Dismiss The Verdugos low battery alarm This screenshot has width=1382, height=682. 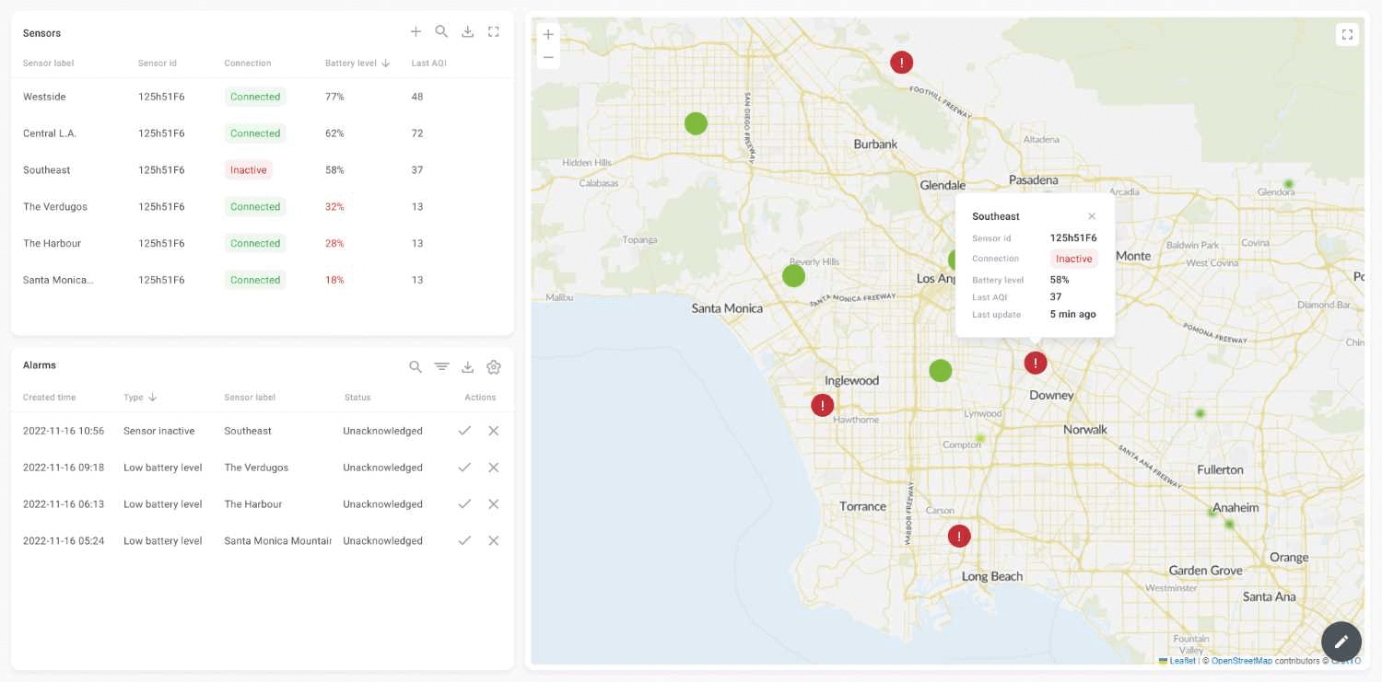[x=493, y=467]
